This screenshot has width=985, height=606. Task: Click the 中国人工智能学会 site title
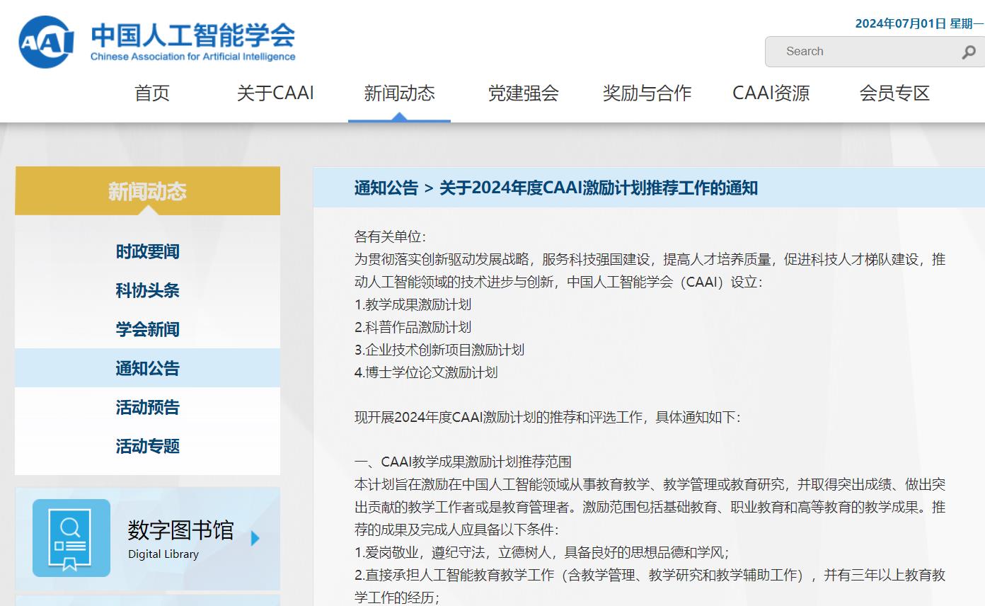[x=192, y=35]
